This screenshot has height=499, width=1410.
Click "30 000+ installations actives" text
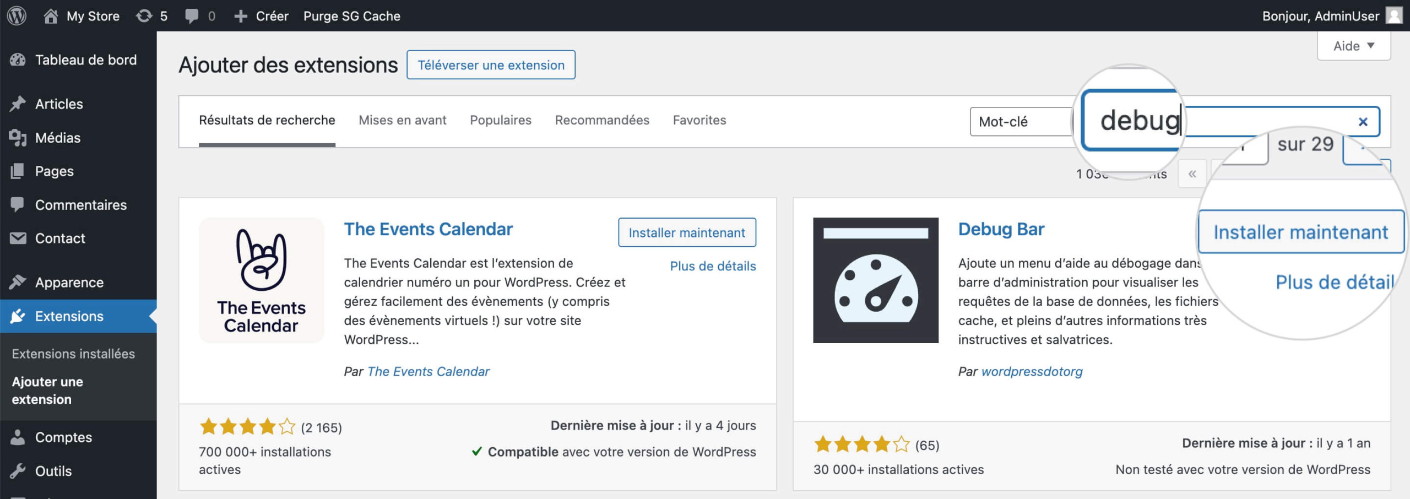click(898, 470)
